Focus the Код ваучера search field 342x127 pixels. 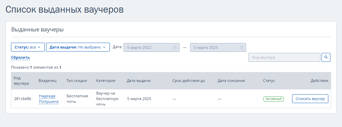[x=284, y=57]
